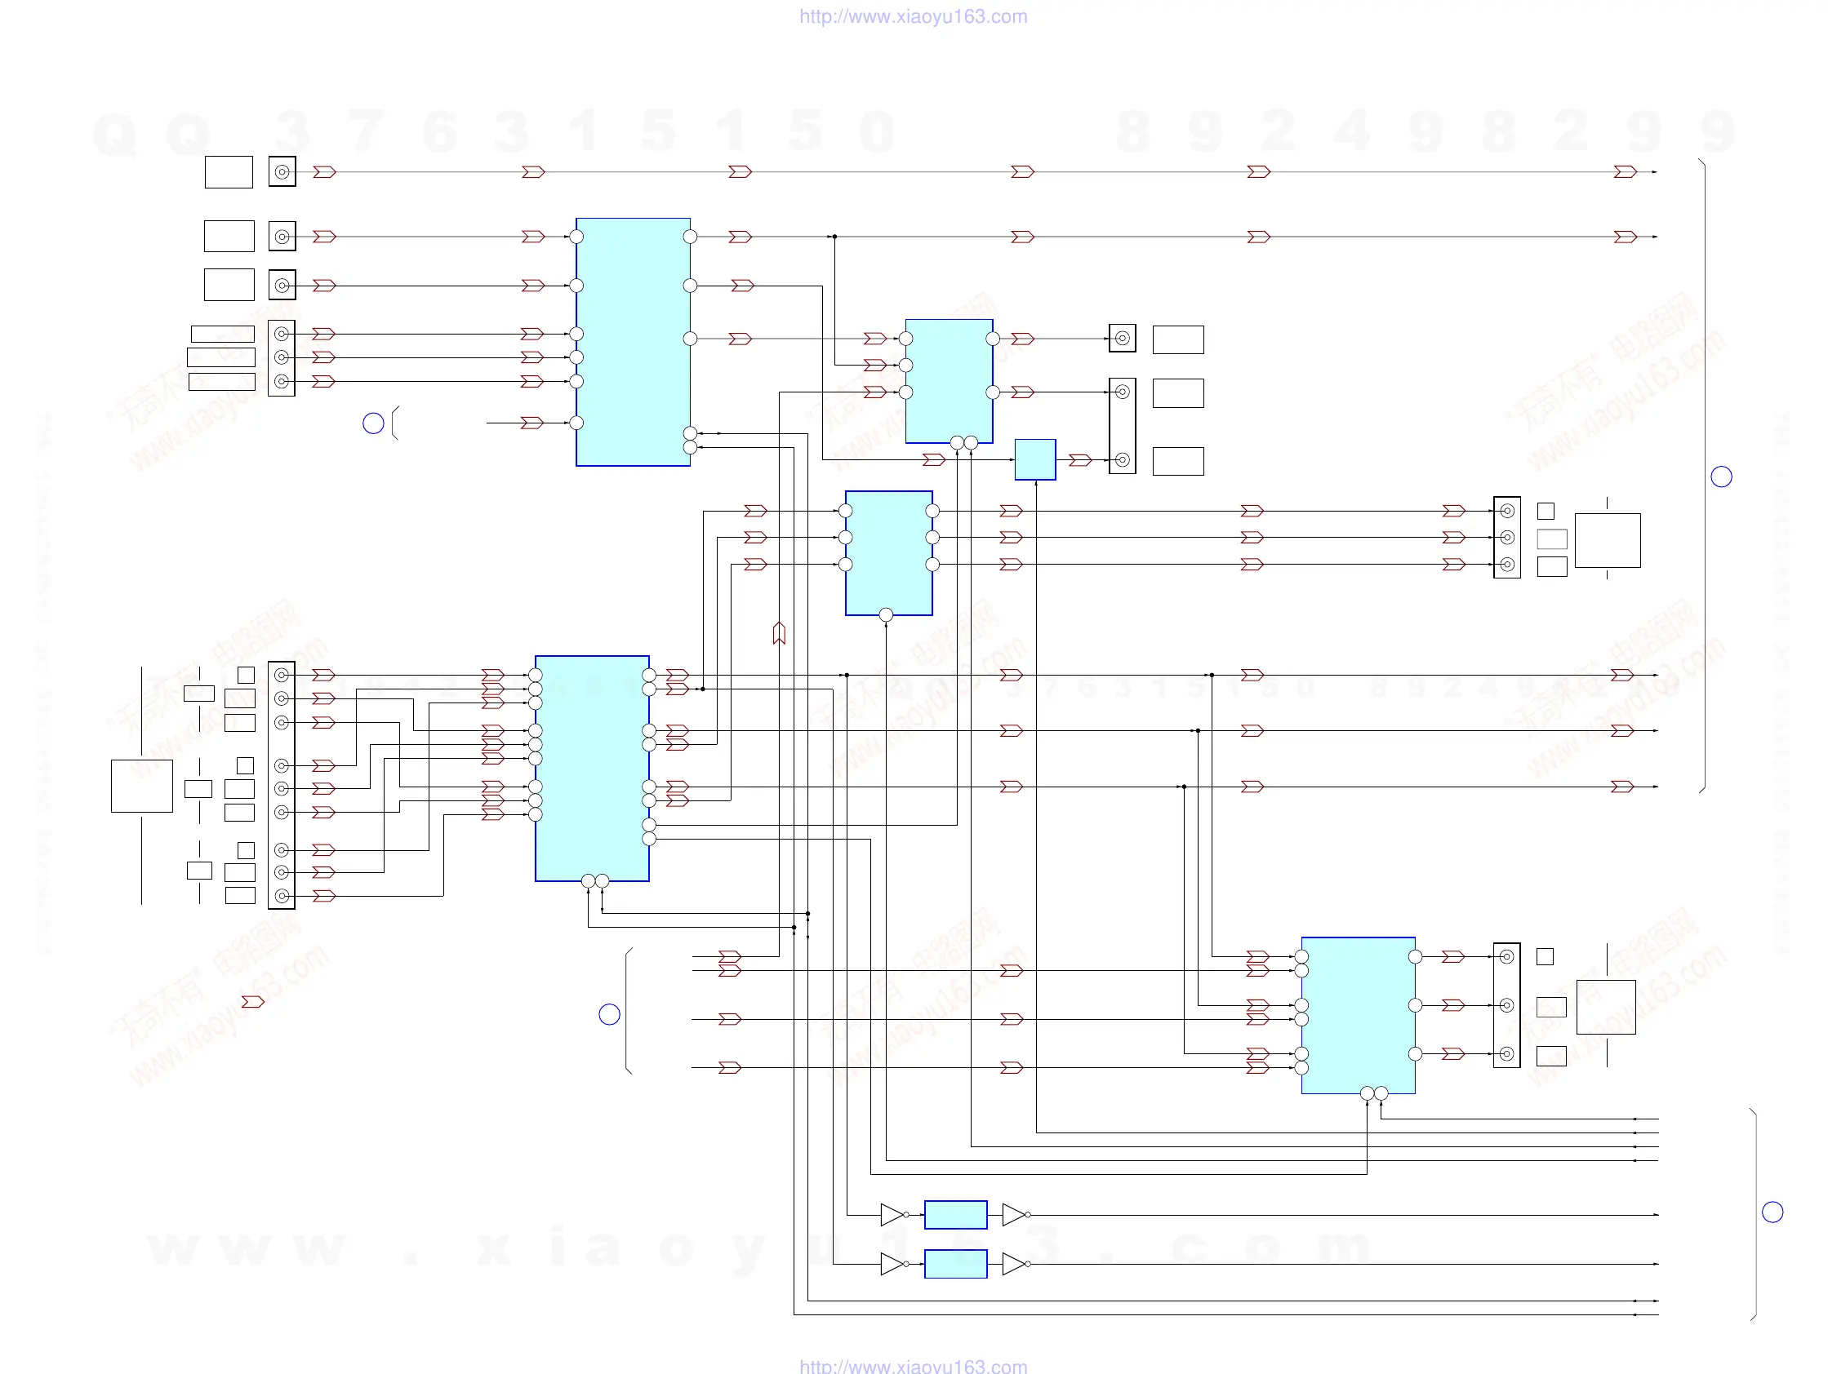Click the blue circle marker beside top-left bracket
1828x1374 pixels.
pos(374,423)
